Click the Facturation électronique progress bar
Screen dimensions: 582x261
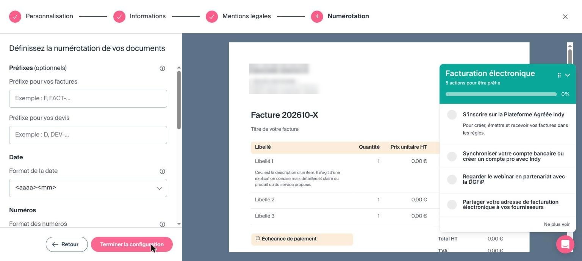point(501,94)
